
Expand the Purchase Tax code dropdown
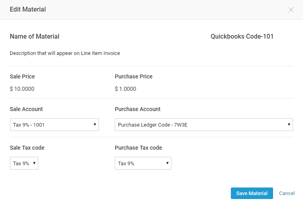click(143, 163)
